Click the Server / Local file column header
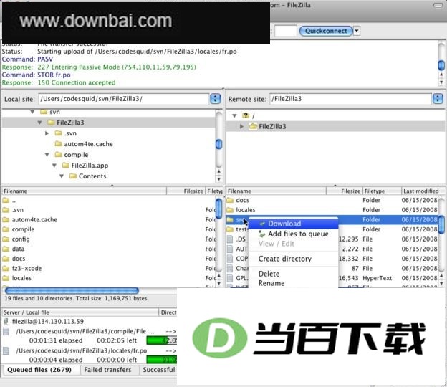 click(80, 312)
